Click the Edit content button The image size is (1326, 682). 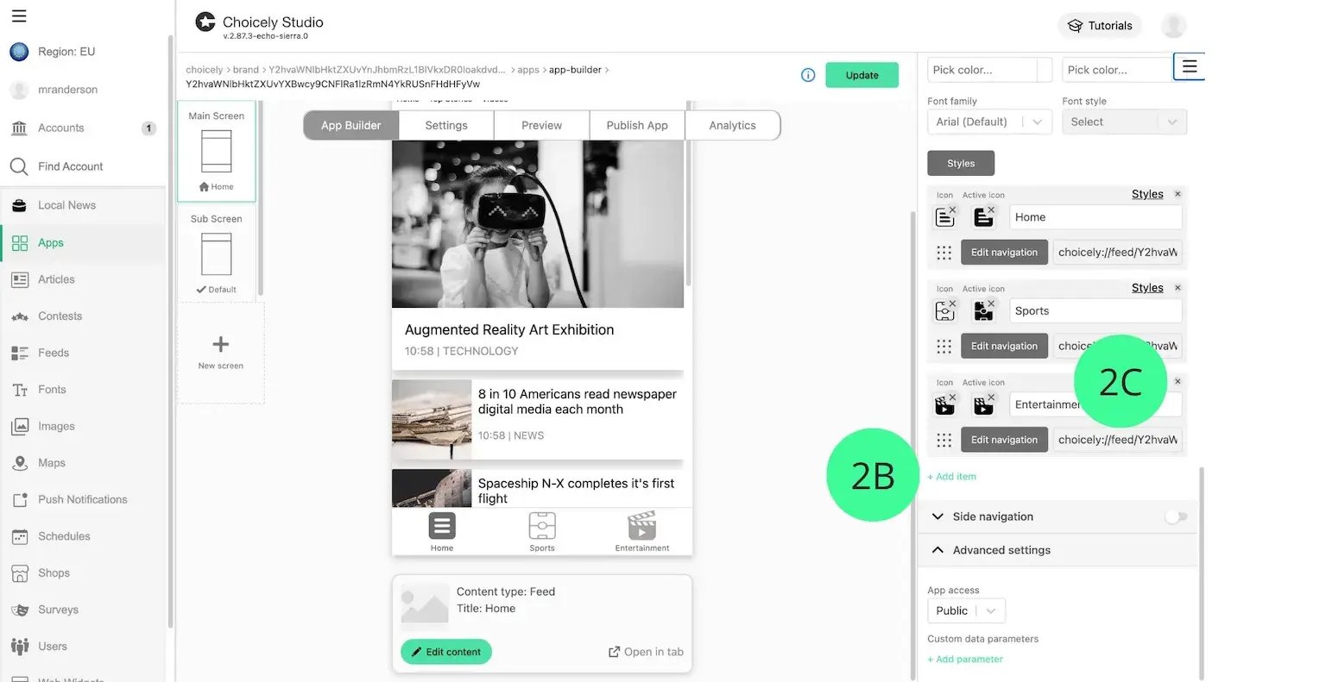coord(446,652)
